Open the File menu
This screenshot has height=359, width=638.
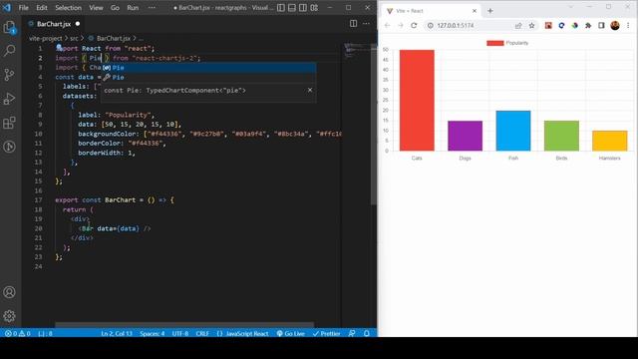point(24,7)
